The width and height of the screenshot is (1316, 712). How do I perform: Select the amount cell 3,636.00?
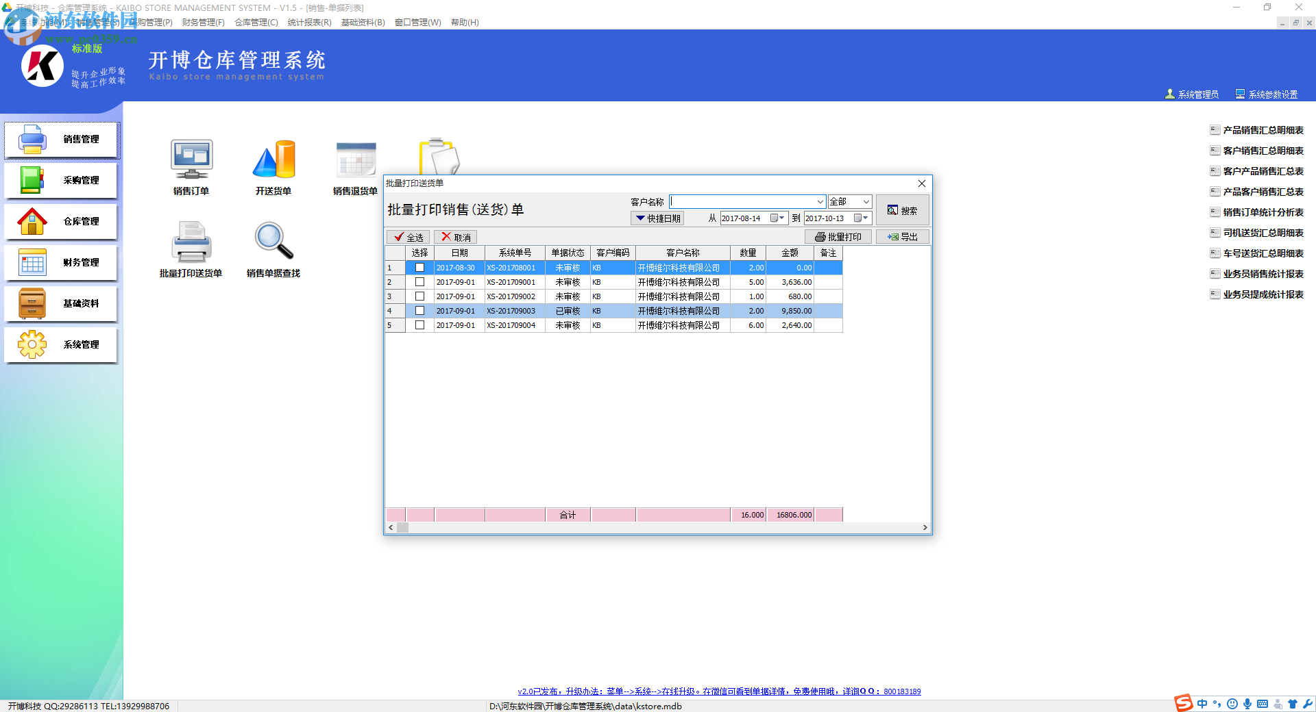(790, 282)
